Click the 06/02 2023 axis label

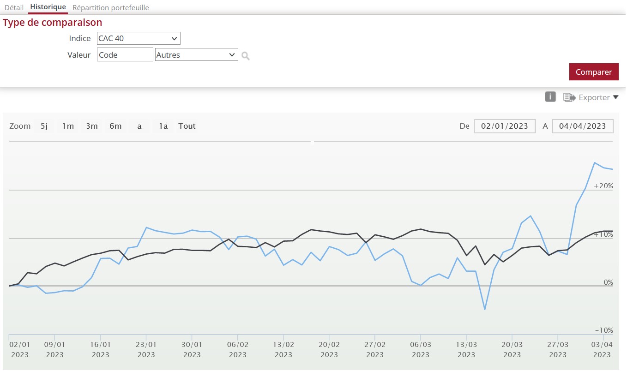(x=238, y=349)
